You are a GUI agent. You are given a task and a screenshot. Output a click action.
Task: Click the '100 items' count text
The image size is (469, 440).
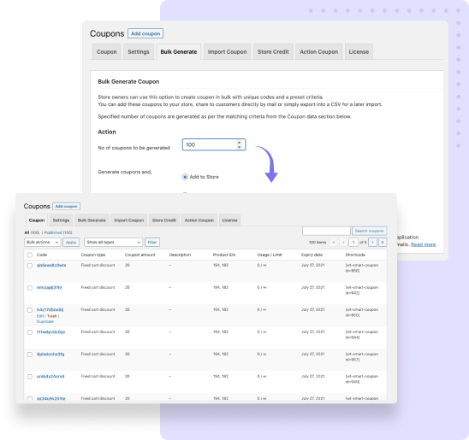tap(318, 242)
